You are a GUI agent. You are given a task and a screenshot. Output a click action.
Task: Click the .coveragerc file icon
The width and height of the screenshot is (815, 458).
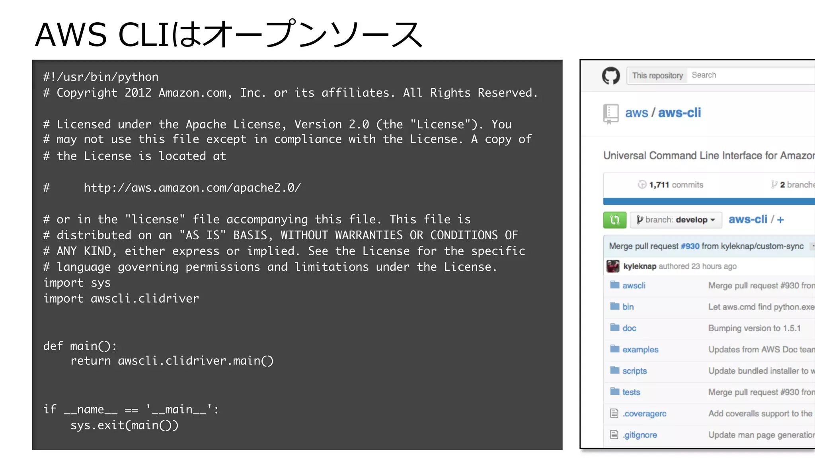click(x=614, y=413)
